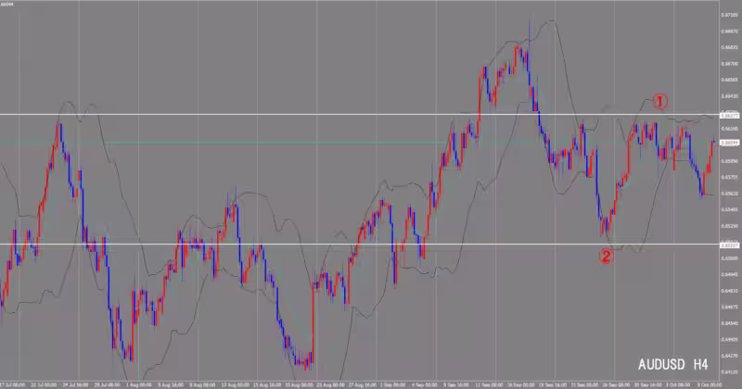742x389 pixels.
Task: Click the 1 Aug 00:00 time label
Action: [x=136, y=382]
